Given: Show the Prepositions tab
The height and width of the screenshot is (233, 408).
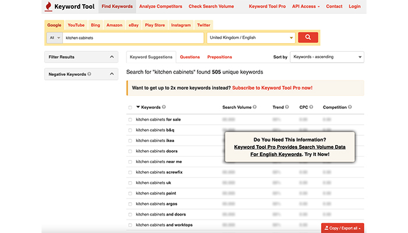Looking at the screenshot, I should [219, 57].
